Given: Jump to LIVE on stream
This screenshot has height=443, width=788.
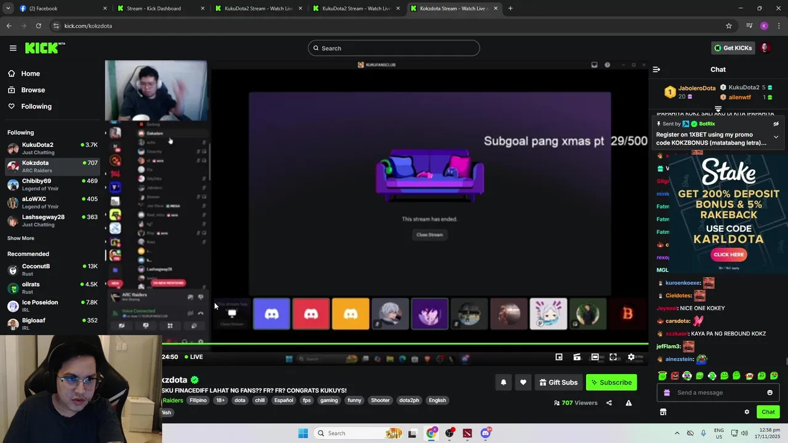Looking at the screenshot, I should tap(193, 357).
